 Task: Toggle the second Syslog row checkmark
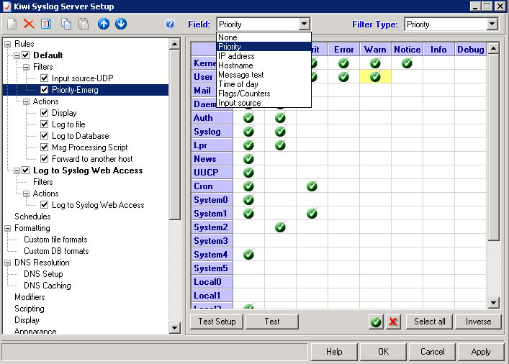(x=280, y=132)
